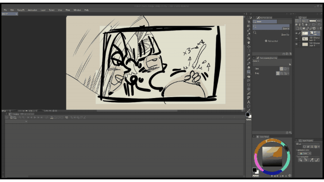Hide Layer 2 using its eye icon
The height and width of the screenshot is (182, 324).
tap(297, 39)
